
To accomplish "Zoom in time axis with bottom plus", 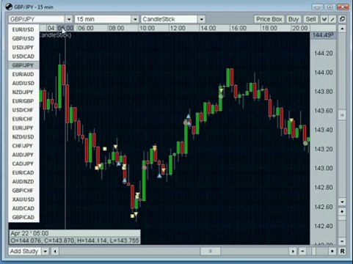I will pyautogui.click(x=332, y=251).
